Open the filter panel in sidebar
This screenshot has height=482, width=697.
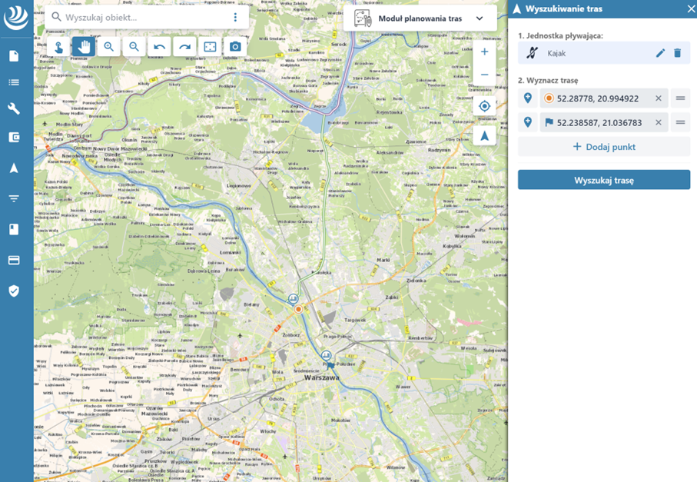coord(14,198)
